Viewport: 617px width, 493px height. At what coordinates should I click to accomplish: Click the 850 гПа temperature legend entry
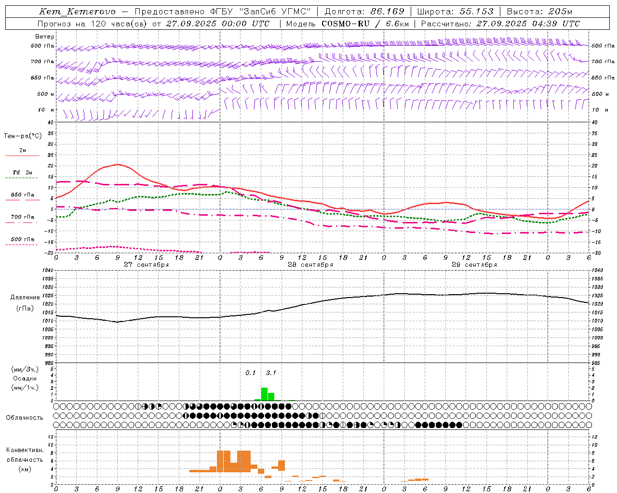pos(22,195)
